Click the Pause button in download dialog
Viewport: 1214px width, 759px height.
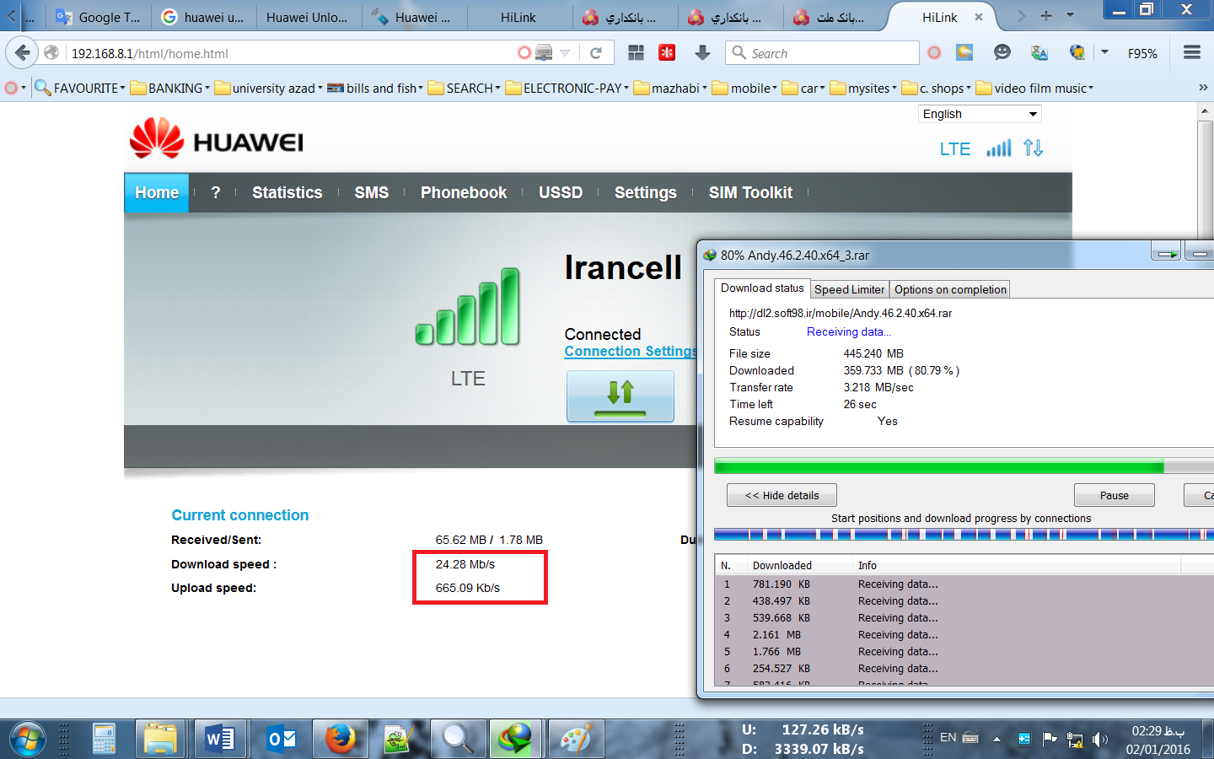click(1114, 495)
